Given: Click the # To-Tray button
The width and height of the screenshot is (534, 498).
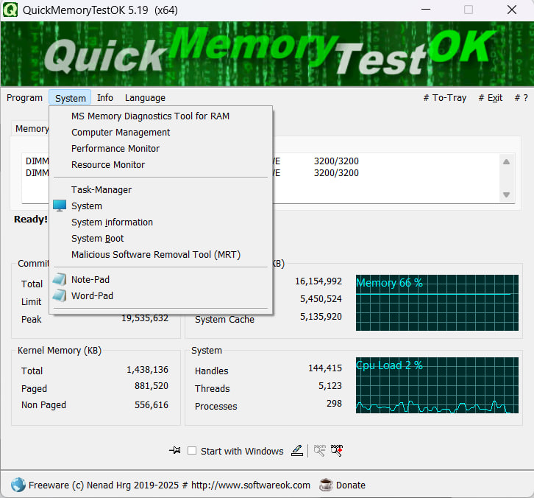Looking at the screenshot, I should (x=444, y=98).
